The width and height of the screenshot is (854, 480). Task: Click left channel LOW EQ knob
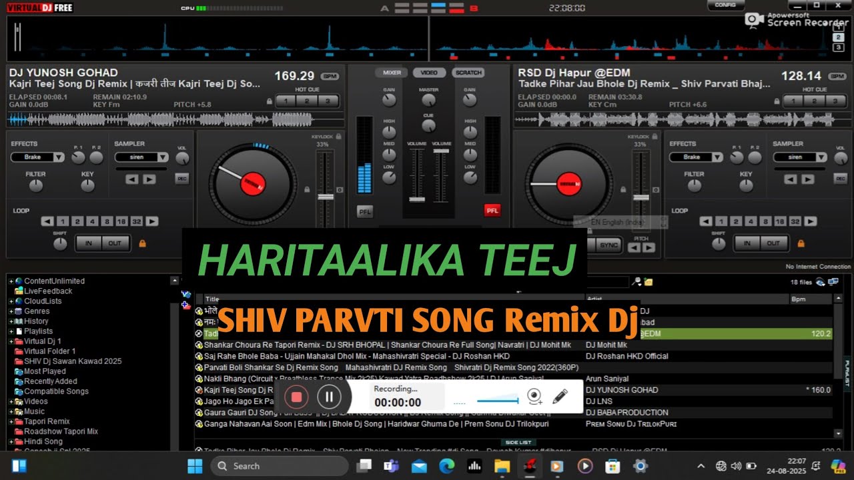[x=389, y=178]
